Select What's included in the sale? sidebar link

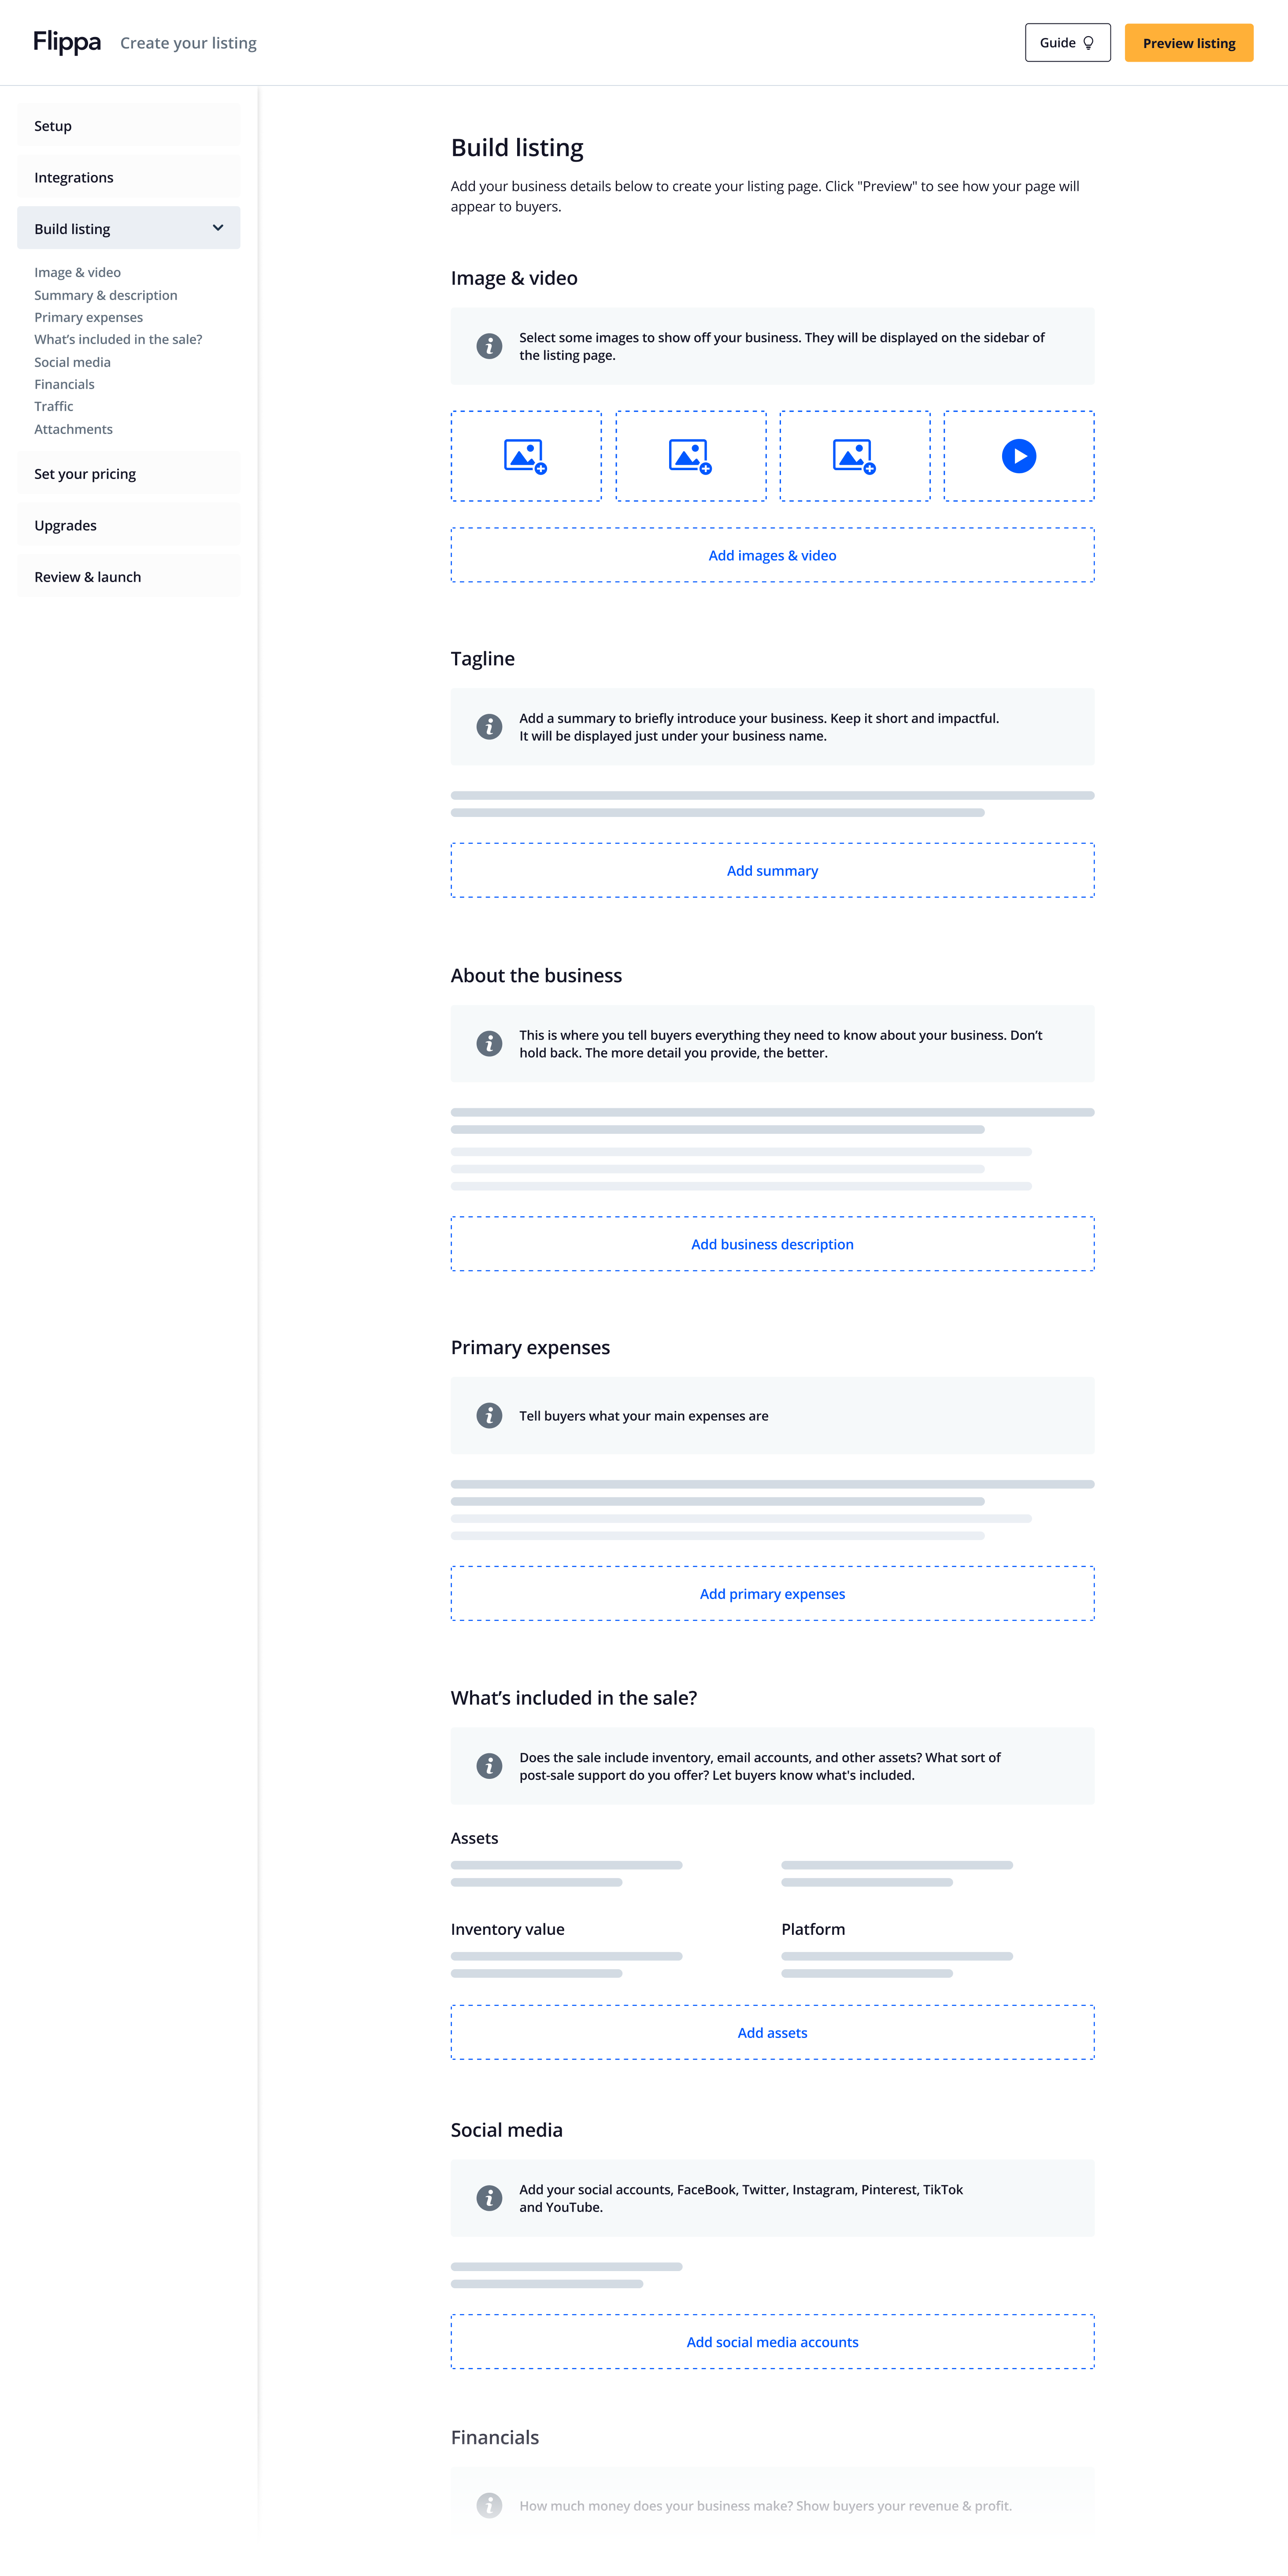coord(118,339)
